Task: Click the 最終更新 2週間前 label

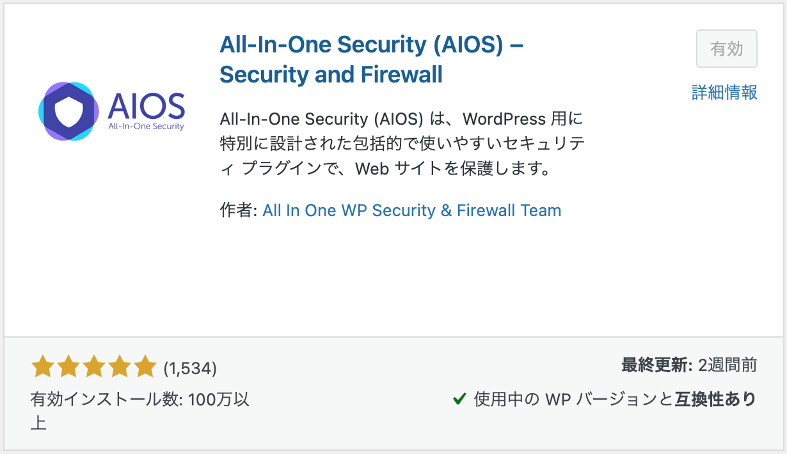Action: point(689,365)
